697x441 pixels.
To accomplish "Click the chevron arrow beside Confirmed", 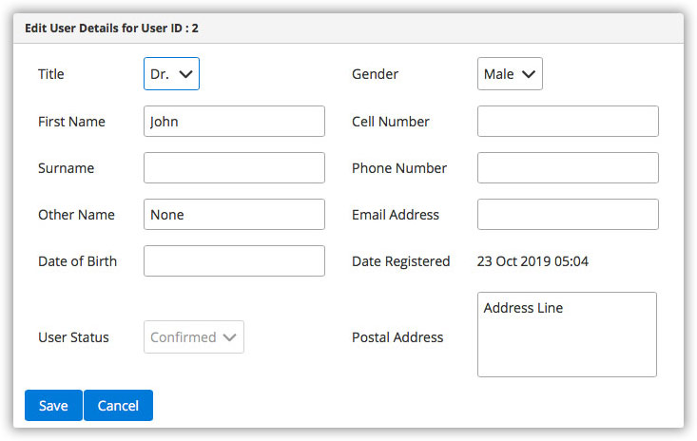I will (229, 337).
